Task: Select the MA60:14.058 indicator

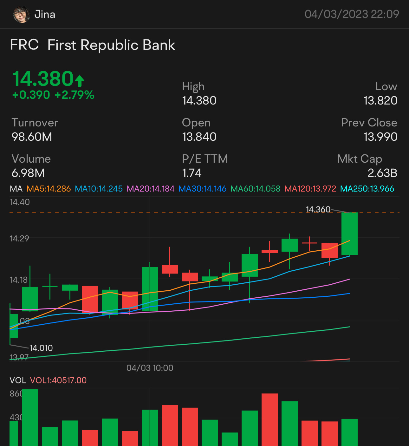Action: [256, 189]
